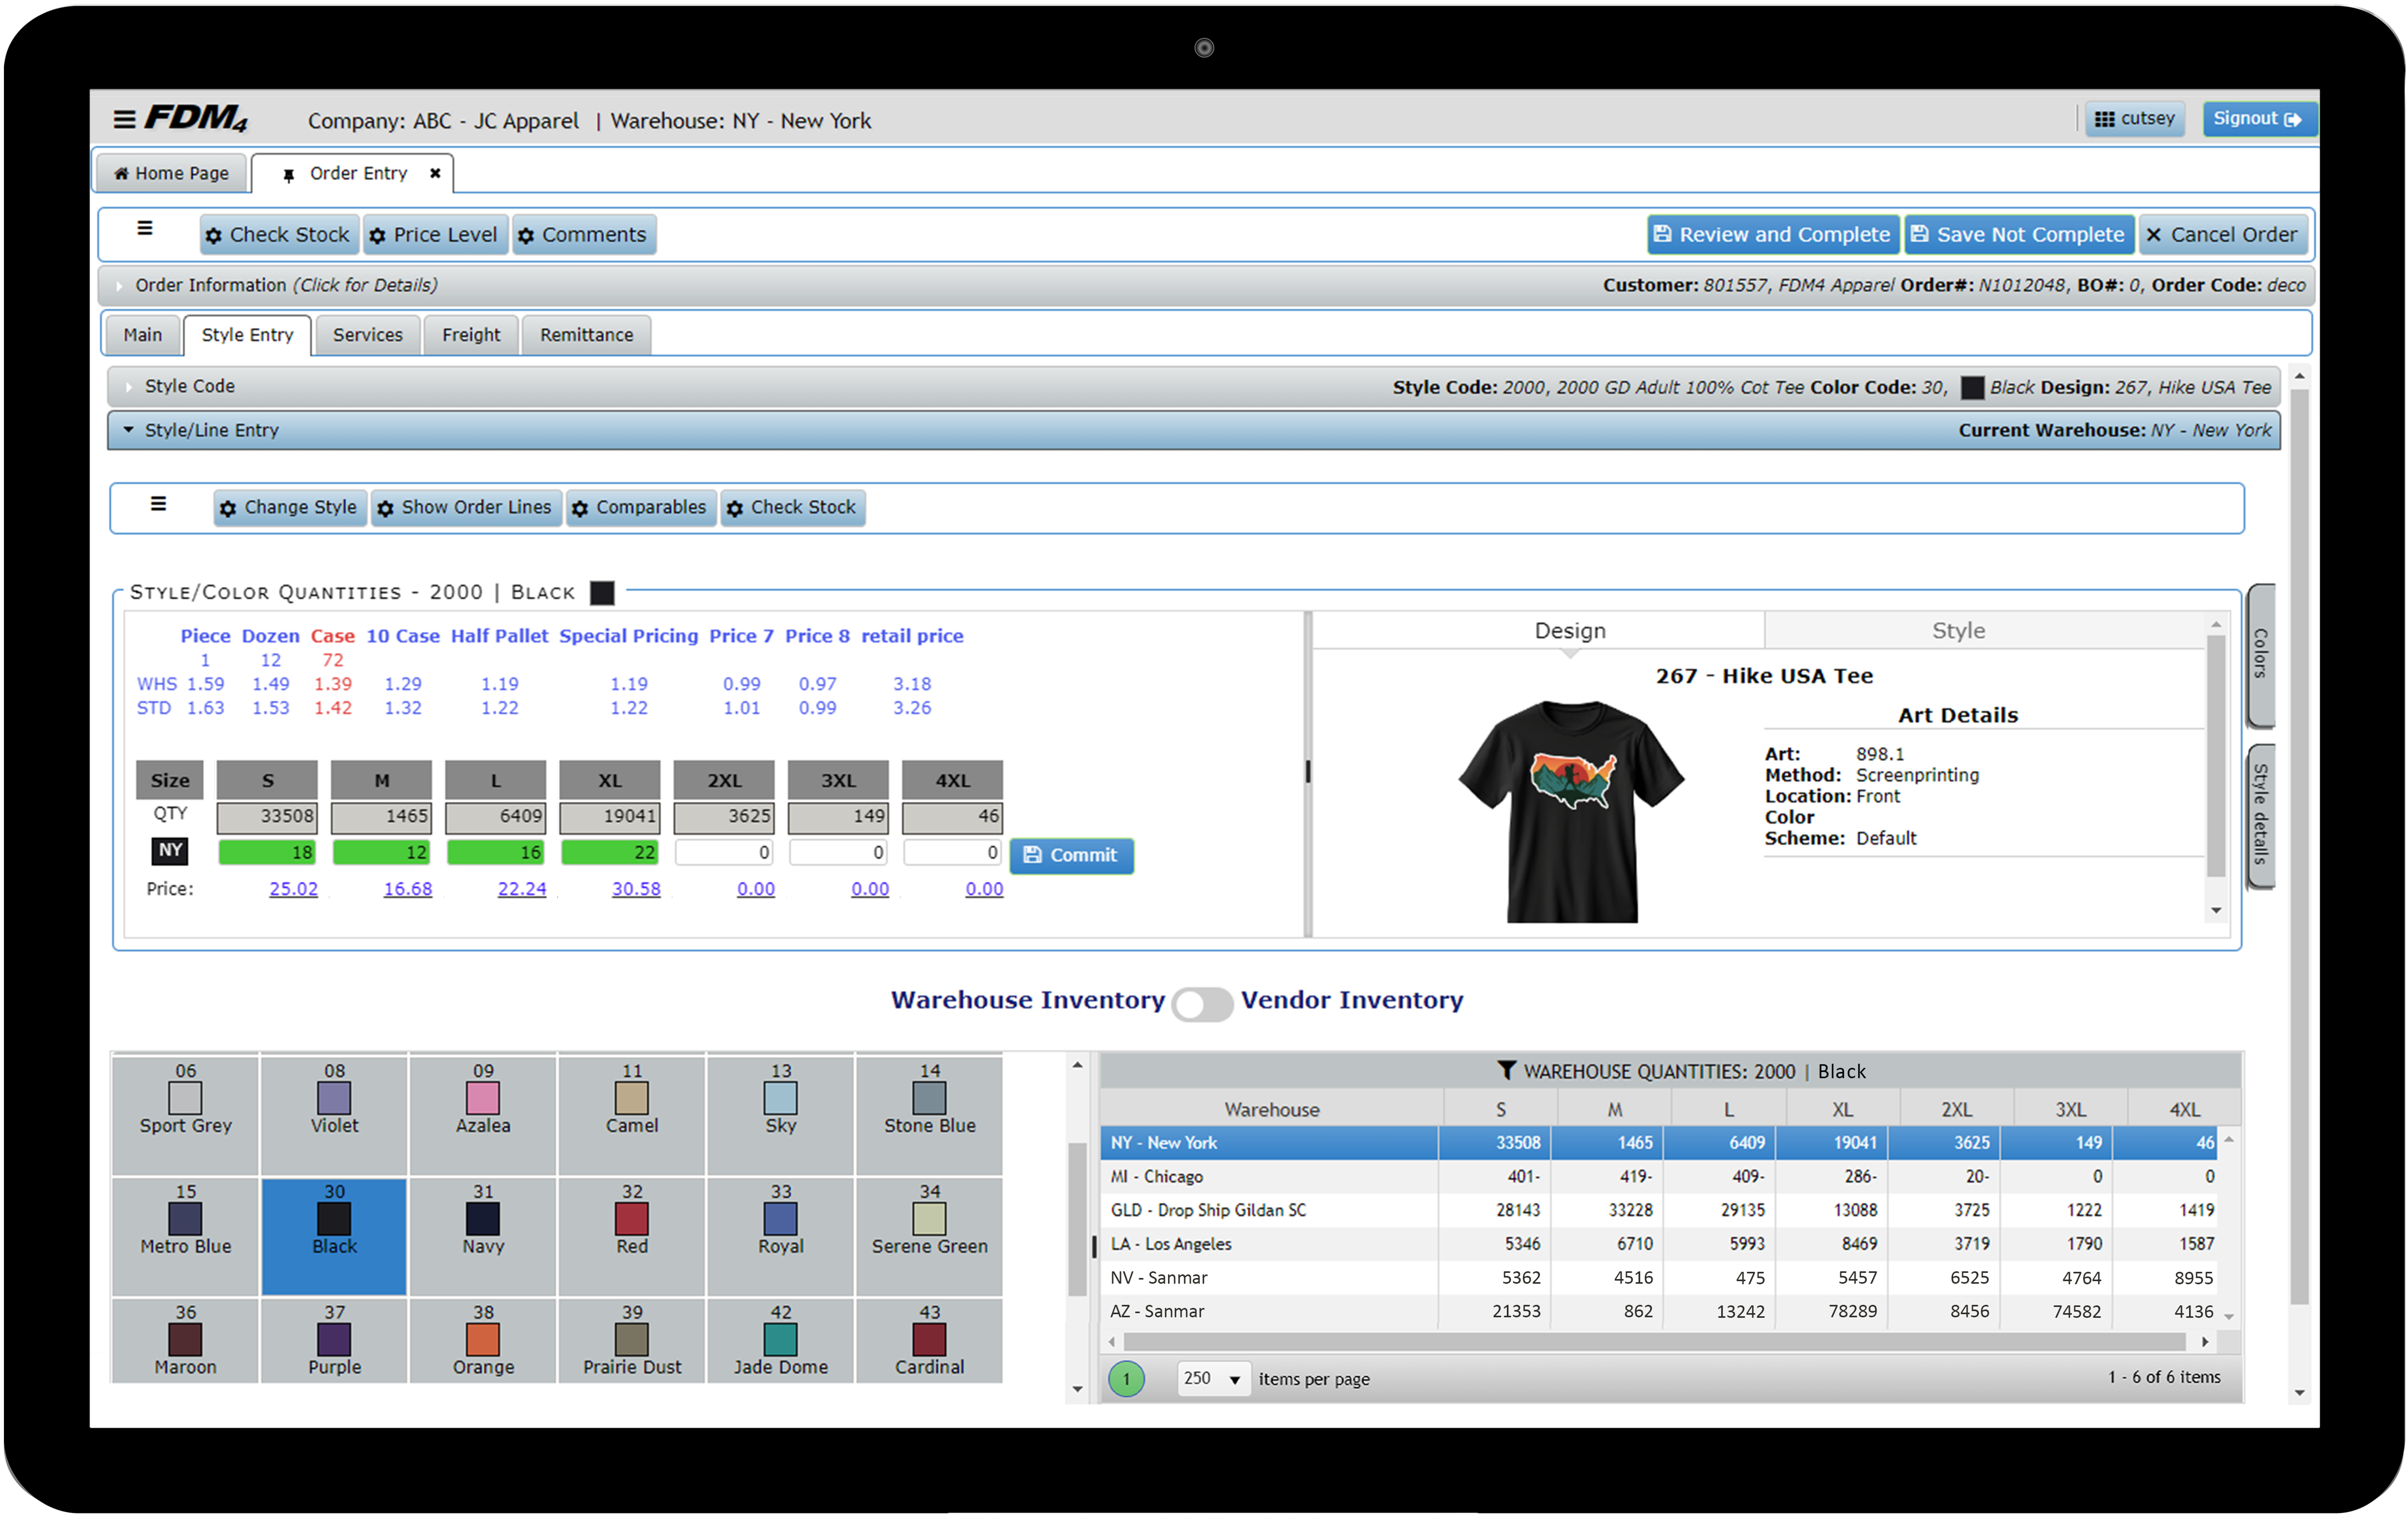The height and width of the screenshot is (1518, 2408).
Task: Open the Comments tool
Action: pos(584,234)
